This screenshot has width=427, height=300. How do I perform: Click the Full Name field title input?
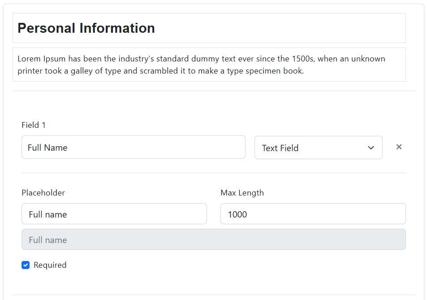point(133,147)
